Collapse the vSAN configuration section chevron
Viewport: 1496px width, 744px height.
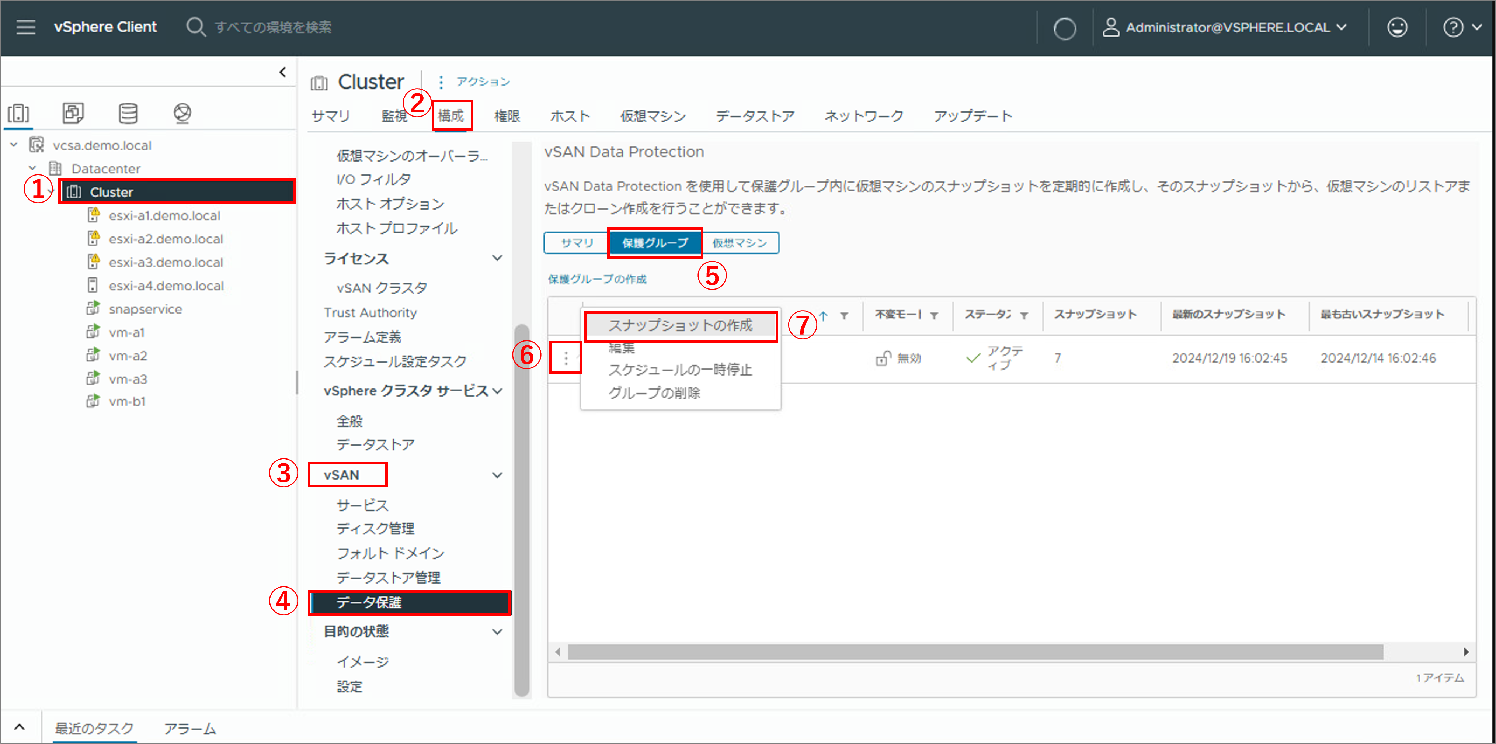497,475
